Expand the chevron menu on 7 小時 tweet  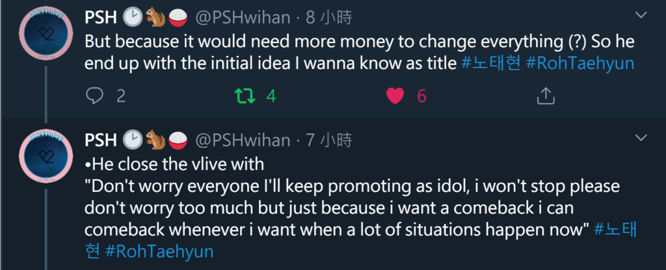640,138
